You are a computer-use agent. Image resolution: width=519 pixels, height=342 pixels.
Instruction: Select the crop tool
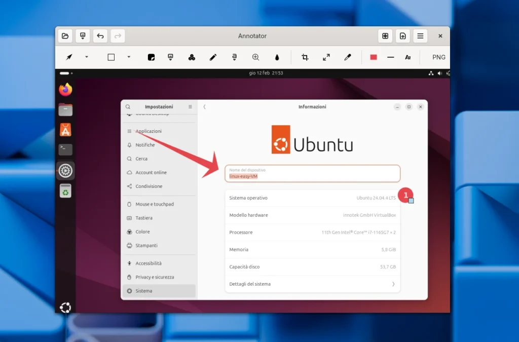click(x=305, y=57)
